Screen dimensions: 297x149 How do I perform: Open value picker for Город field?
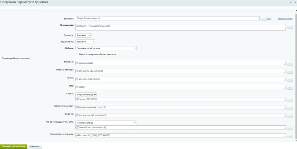point(289,88)
